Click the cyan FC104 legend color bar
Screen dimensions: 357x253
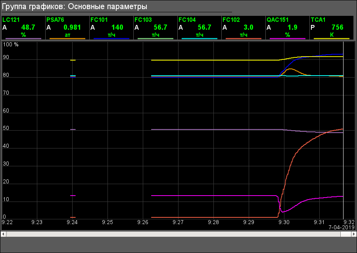coord(200,39)
